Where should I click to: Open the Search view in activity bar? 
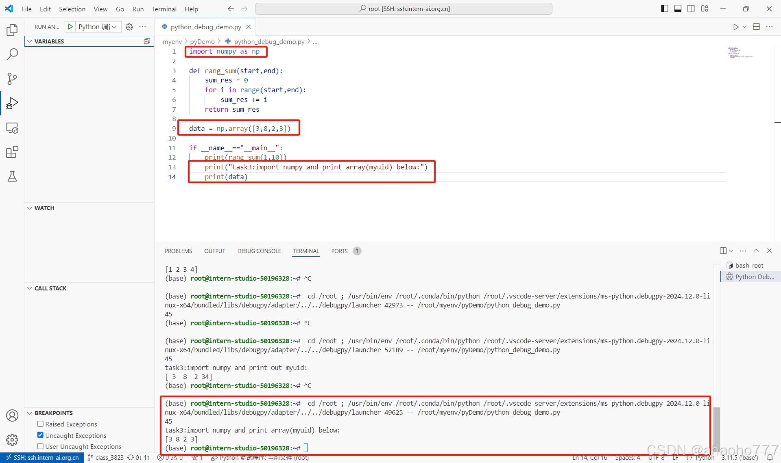(x=12, y=54)
